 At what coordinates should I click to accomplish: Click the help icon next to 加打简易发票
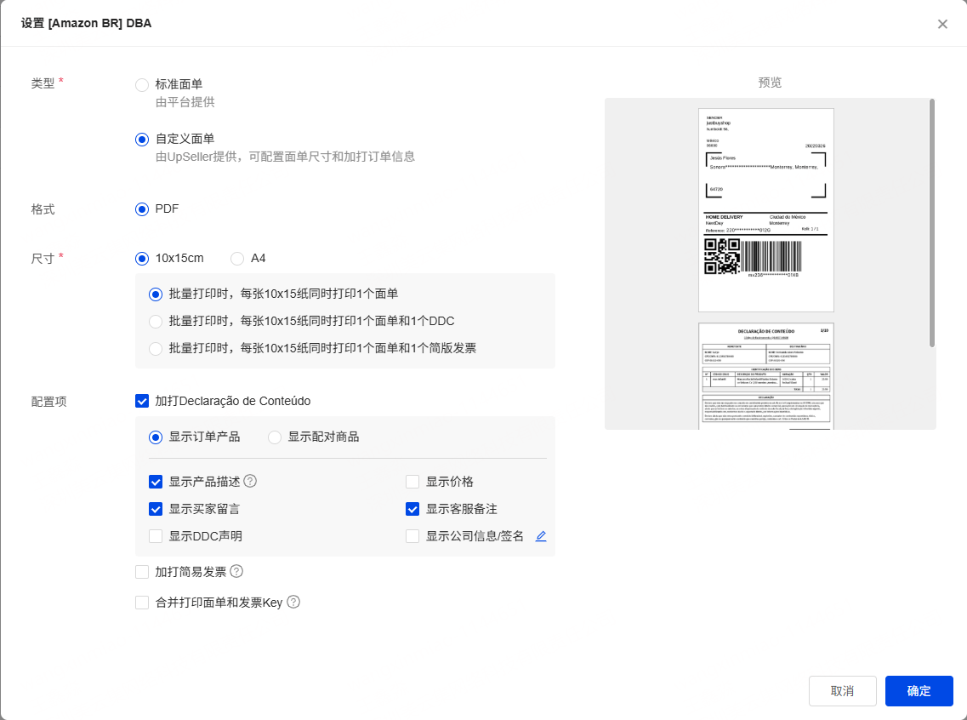(x=236, y=571)
